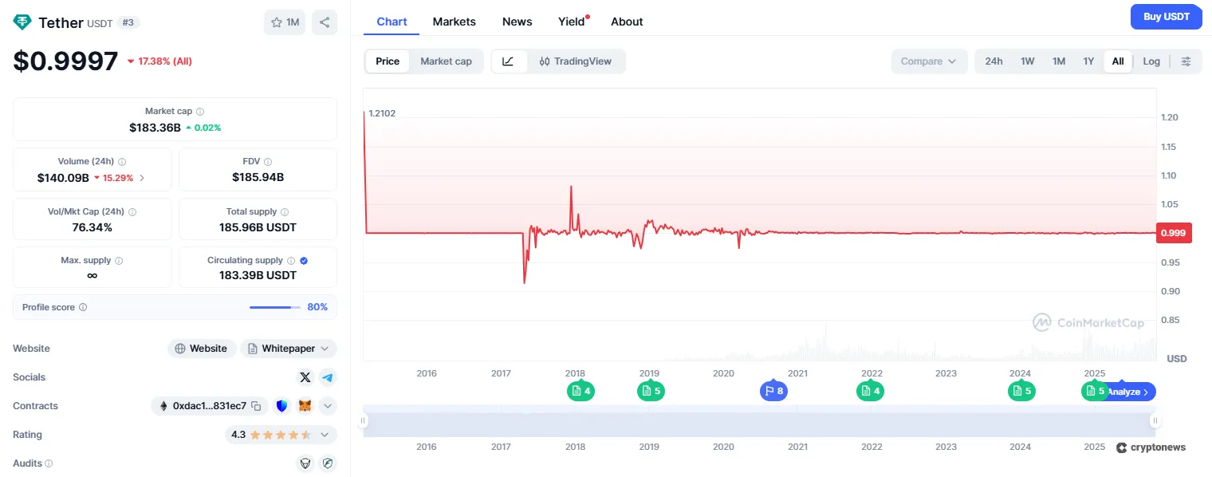Visit Tether's official Website link
This screenshot has height=477, width=1212.
202,348
